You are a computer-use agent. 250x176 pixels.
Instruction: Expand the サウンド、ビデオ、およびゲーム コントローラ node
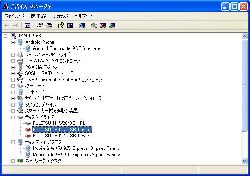13,98
